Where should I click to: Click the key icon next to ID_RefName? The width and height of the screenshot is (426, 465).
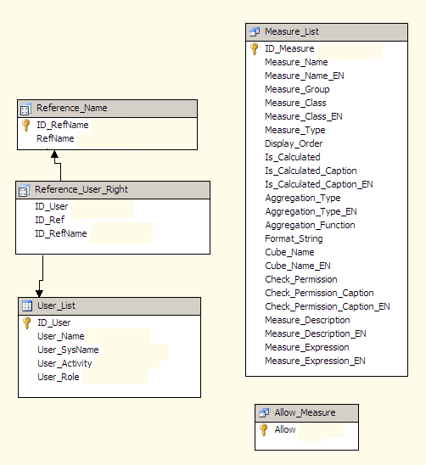click(x=26, y=125)
